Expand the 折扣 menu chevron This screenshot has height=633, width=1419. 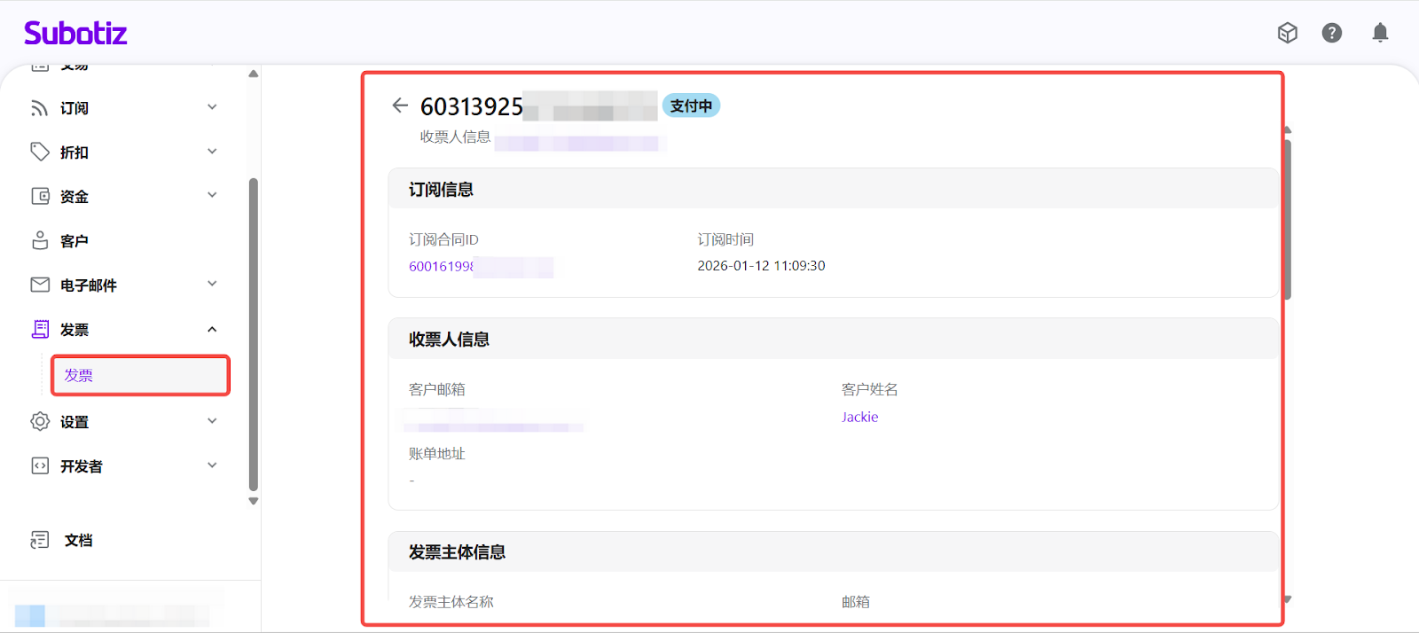[212, 152]
